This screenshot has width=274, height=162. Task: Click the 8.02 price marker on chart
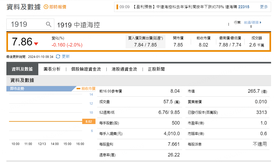[89, 121]
